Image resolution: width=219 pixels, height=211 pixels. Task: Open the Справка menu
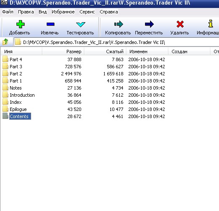[109, 12]
